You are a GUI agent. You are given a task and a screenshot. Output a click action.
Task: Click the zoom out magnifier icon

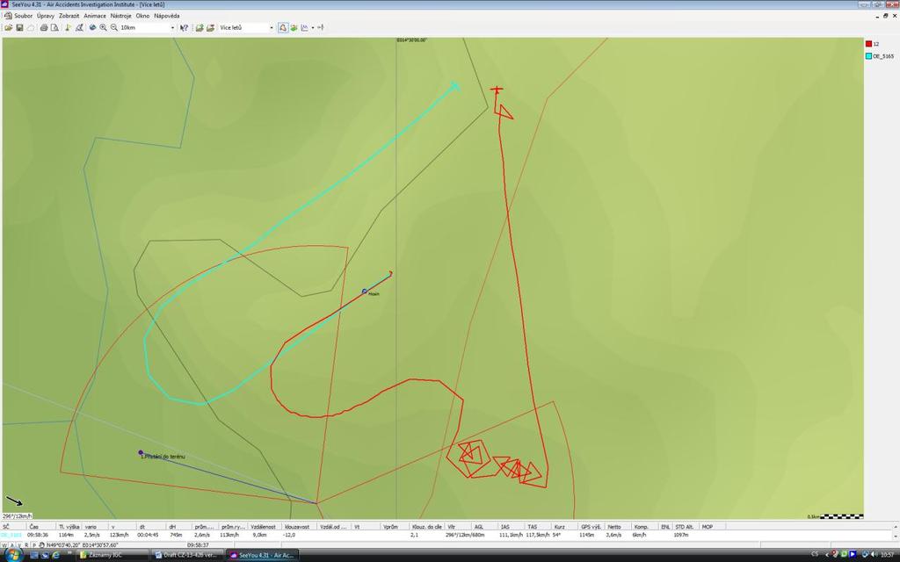(114, 27)
